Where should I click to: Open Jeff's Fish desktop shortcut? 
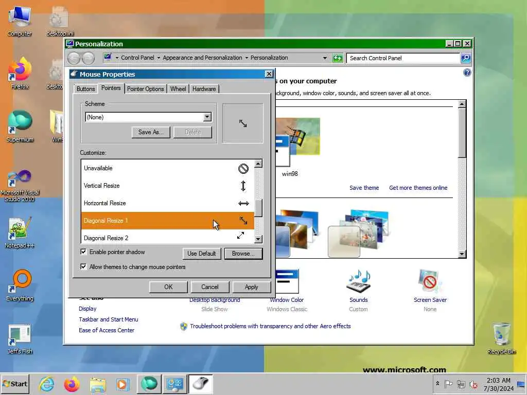[20, 339]
